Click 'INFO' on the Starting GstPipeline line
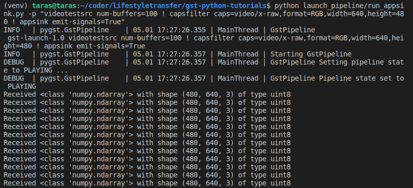 point(12,54)
